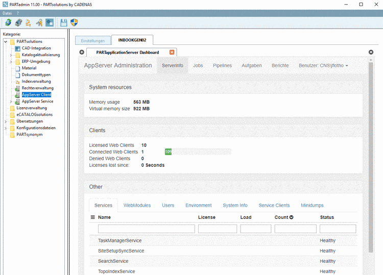Click the Load filter input field
Viewport: 383px width, 275px height.
coord(255,229)
